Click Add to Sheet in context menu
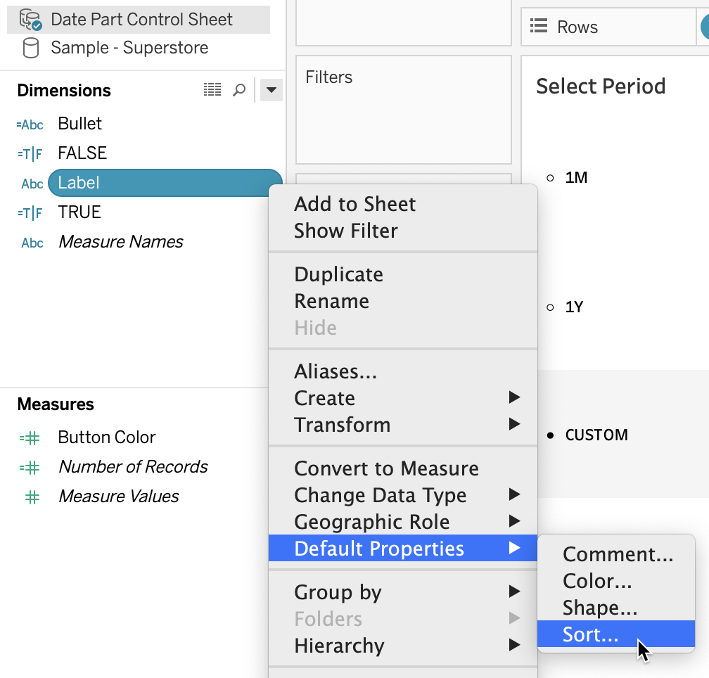The image size is (709, 678). click(354, 204)
